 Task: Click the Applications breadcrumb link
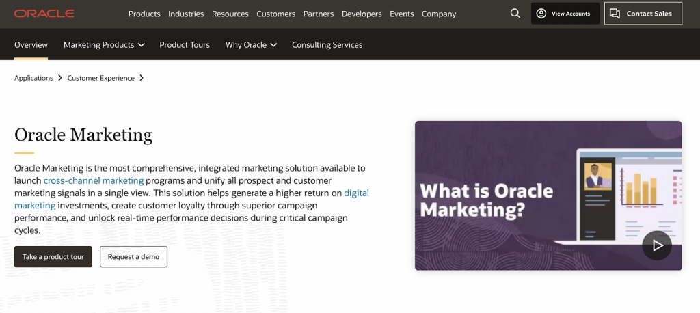(33, 78)
